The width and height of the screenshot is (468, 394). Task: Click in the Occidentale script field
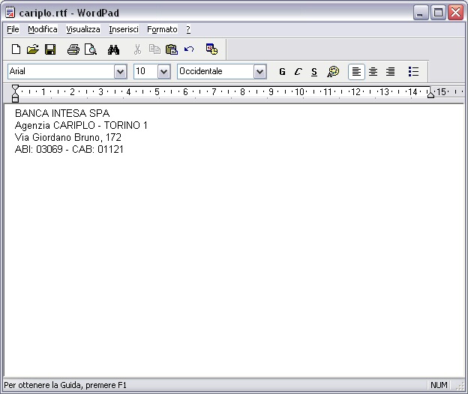(215, 71)
